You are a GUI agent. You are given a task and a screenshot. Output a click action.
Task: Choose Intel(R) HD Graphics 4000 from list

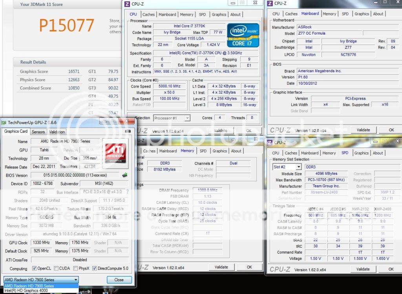pyautogui.click(x=26, y=291)
